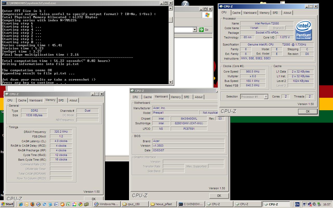Screen dimensions: 333x208
Task: Launch Excel from the Quick Launch bar
Action: tap(68, 204)
